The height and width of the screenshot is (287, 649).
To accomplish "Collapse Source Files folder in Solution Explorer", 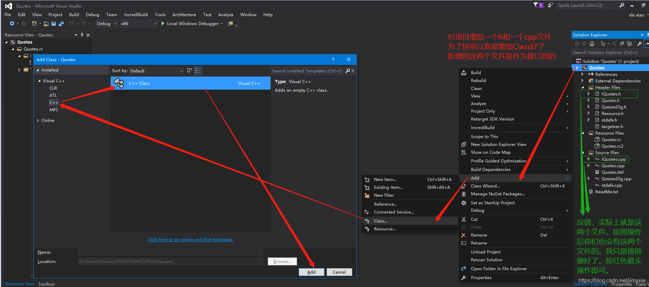I will 583,152.
